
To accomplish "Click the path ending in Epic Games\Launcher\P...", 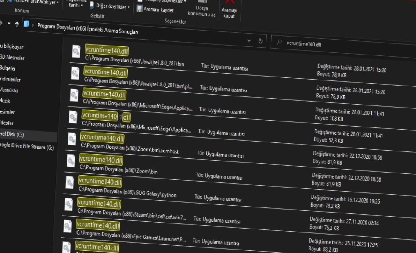I will (x=131, y=236).
